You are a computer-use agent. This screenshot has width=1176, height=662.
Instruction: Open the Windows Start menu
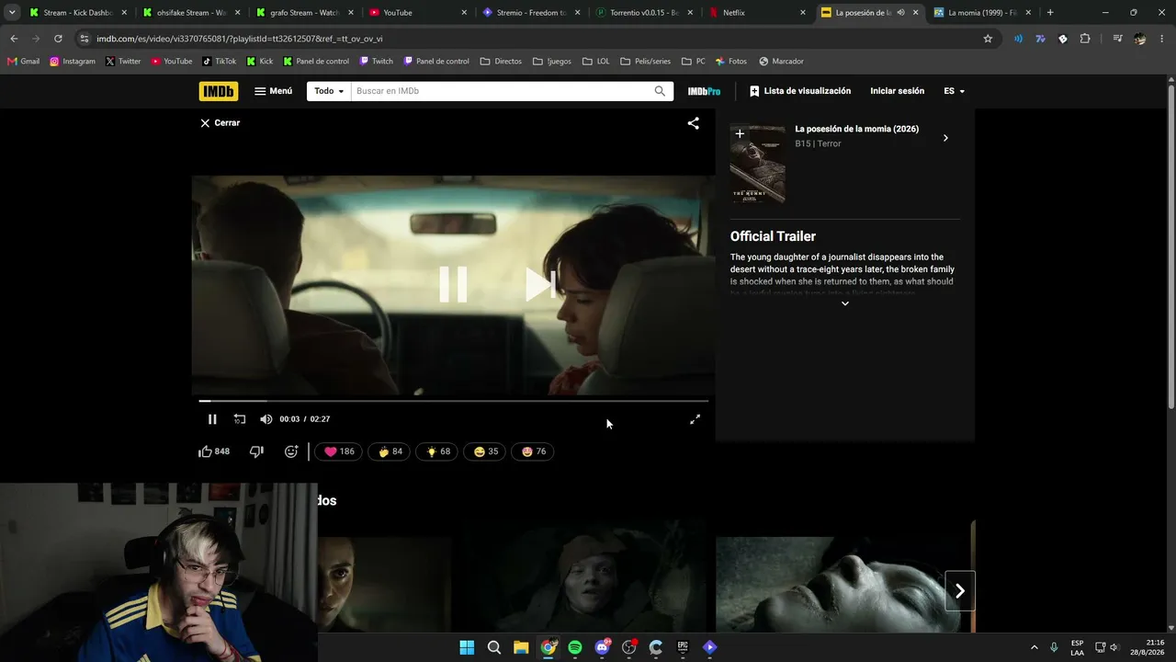[x=467, y=647]
